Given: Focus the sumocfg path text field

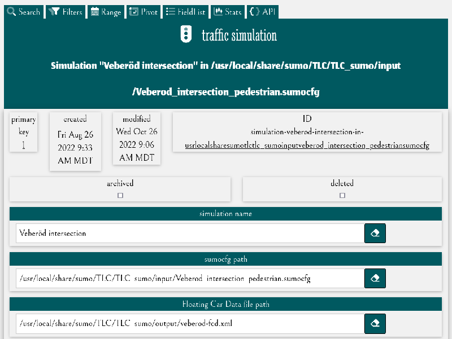Looking at the screenshot, I should (x=189, y=278).
